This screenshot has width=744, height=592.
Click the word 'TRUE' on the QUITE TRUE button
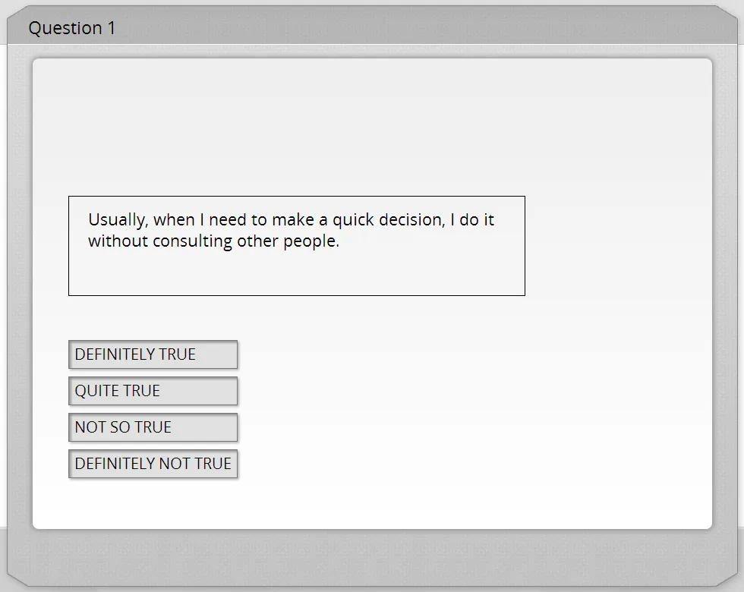pyautogui.click(x=140, y=391)
